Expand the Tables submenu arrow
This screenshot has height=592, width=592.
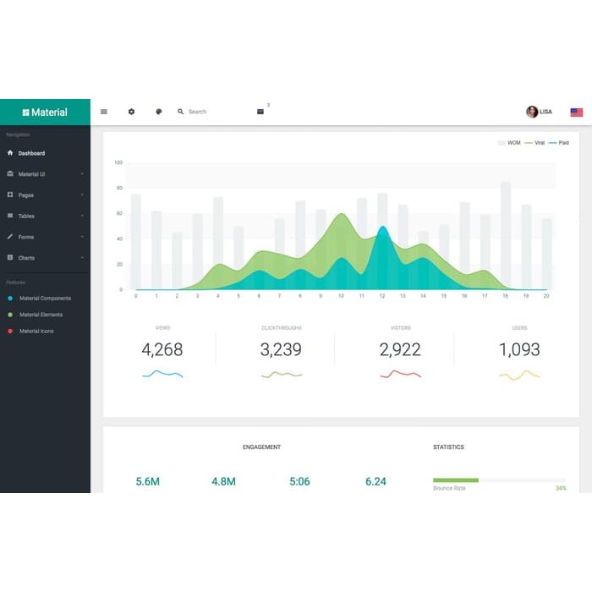pyautogui.click(x=82, y=216)
